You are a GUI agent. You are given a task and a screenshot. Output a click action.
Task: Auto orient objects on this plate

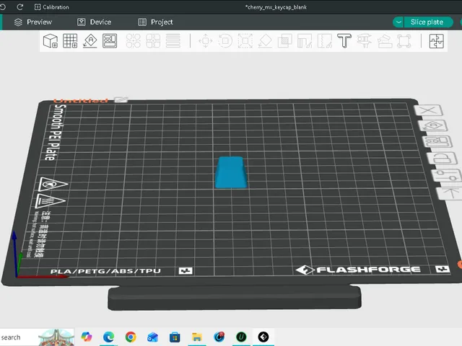pyautogui.click(x=433, y=126)
